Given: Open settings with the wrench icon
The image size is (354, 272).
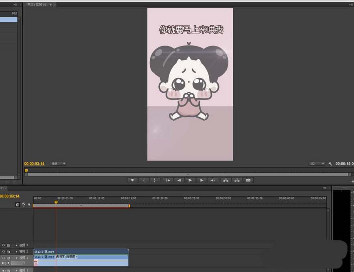Looking at the screenshot, I should [x=330, y=163].
